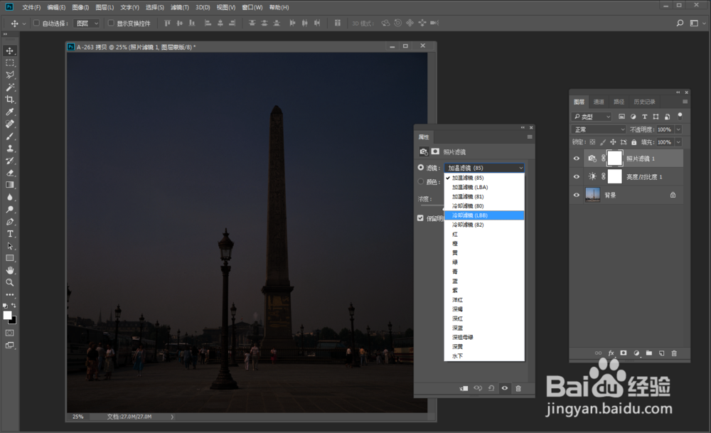Expand the 填充 slider arrow
Viewport: 711px width, 433px height.
point(678,142)
